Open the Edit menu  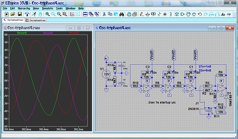click(x=12, y=9)
